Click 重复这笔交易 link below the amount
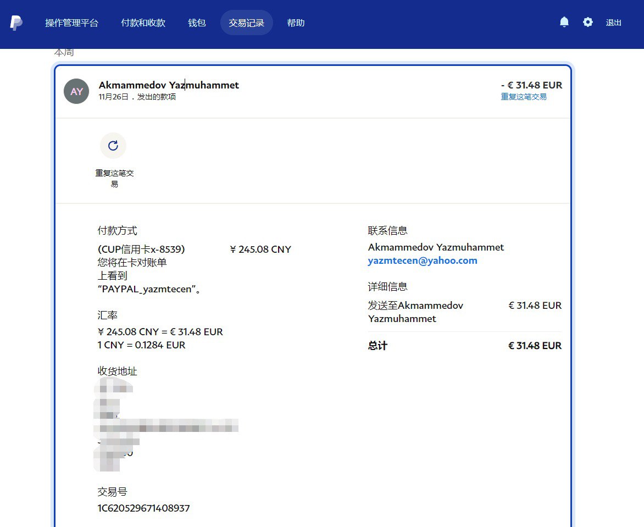Image resolution: width=644 pixels, height=527 pixels. click(x=523, y=97)
